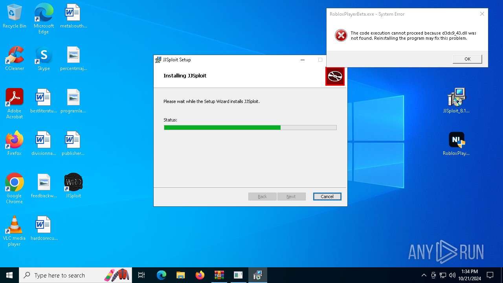Open Edge from the taskbar
503x283 pixels.
pos(162,275)
